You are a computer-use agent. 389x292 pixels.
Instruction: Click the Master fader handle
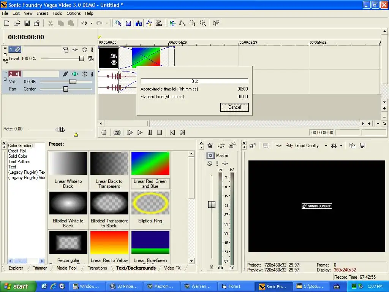[212, 204]
